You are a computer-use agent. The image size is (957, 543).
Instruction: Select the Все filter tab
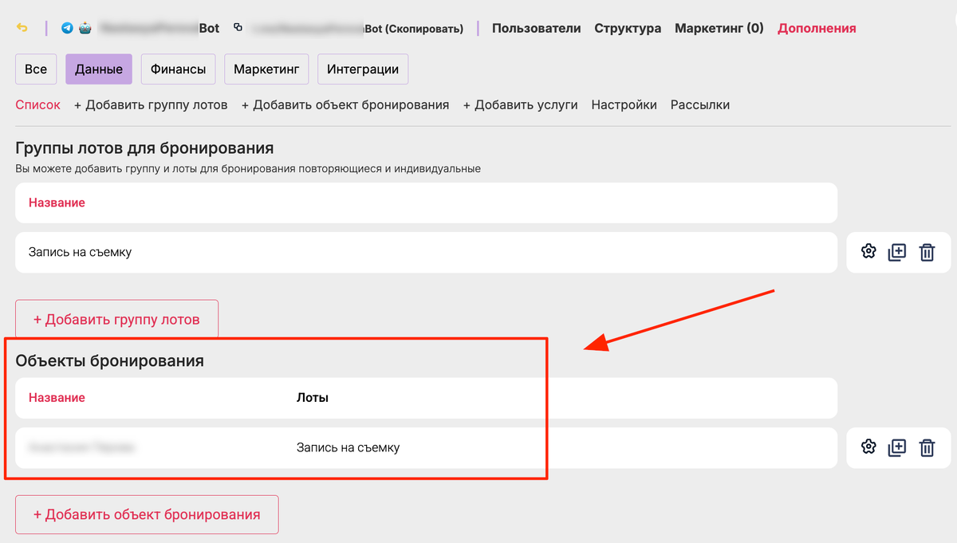36,69
